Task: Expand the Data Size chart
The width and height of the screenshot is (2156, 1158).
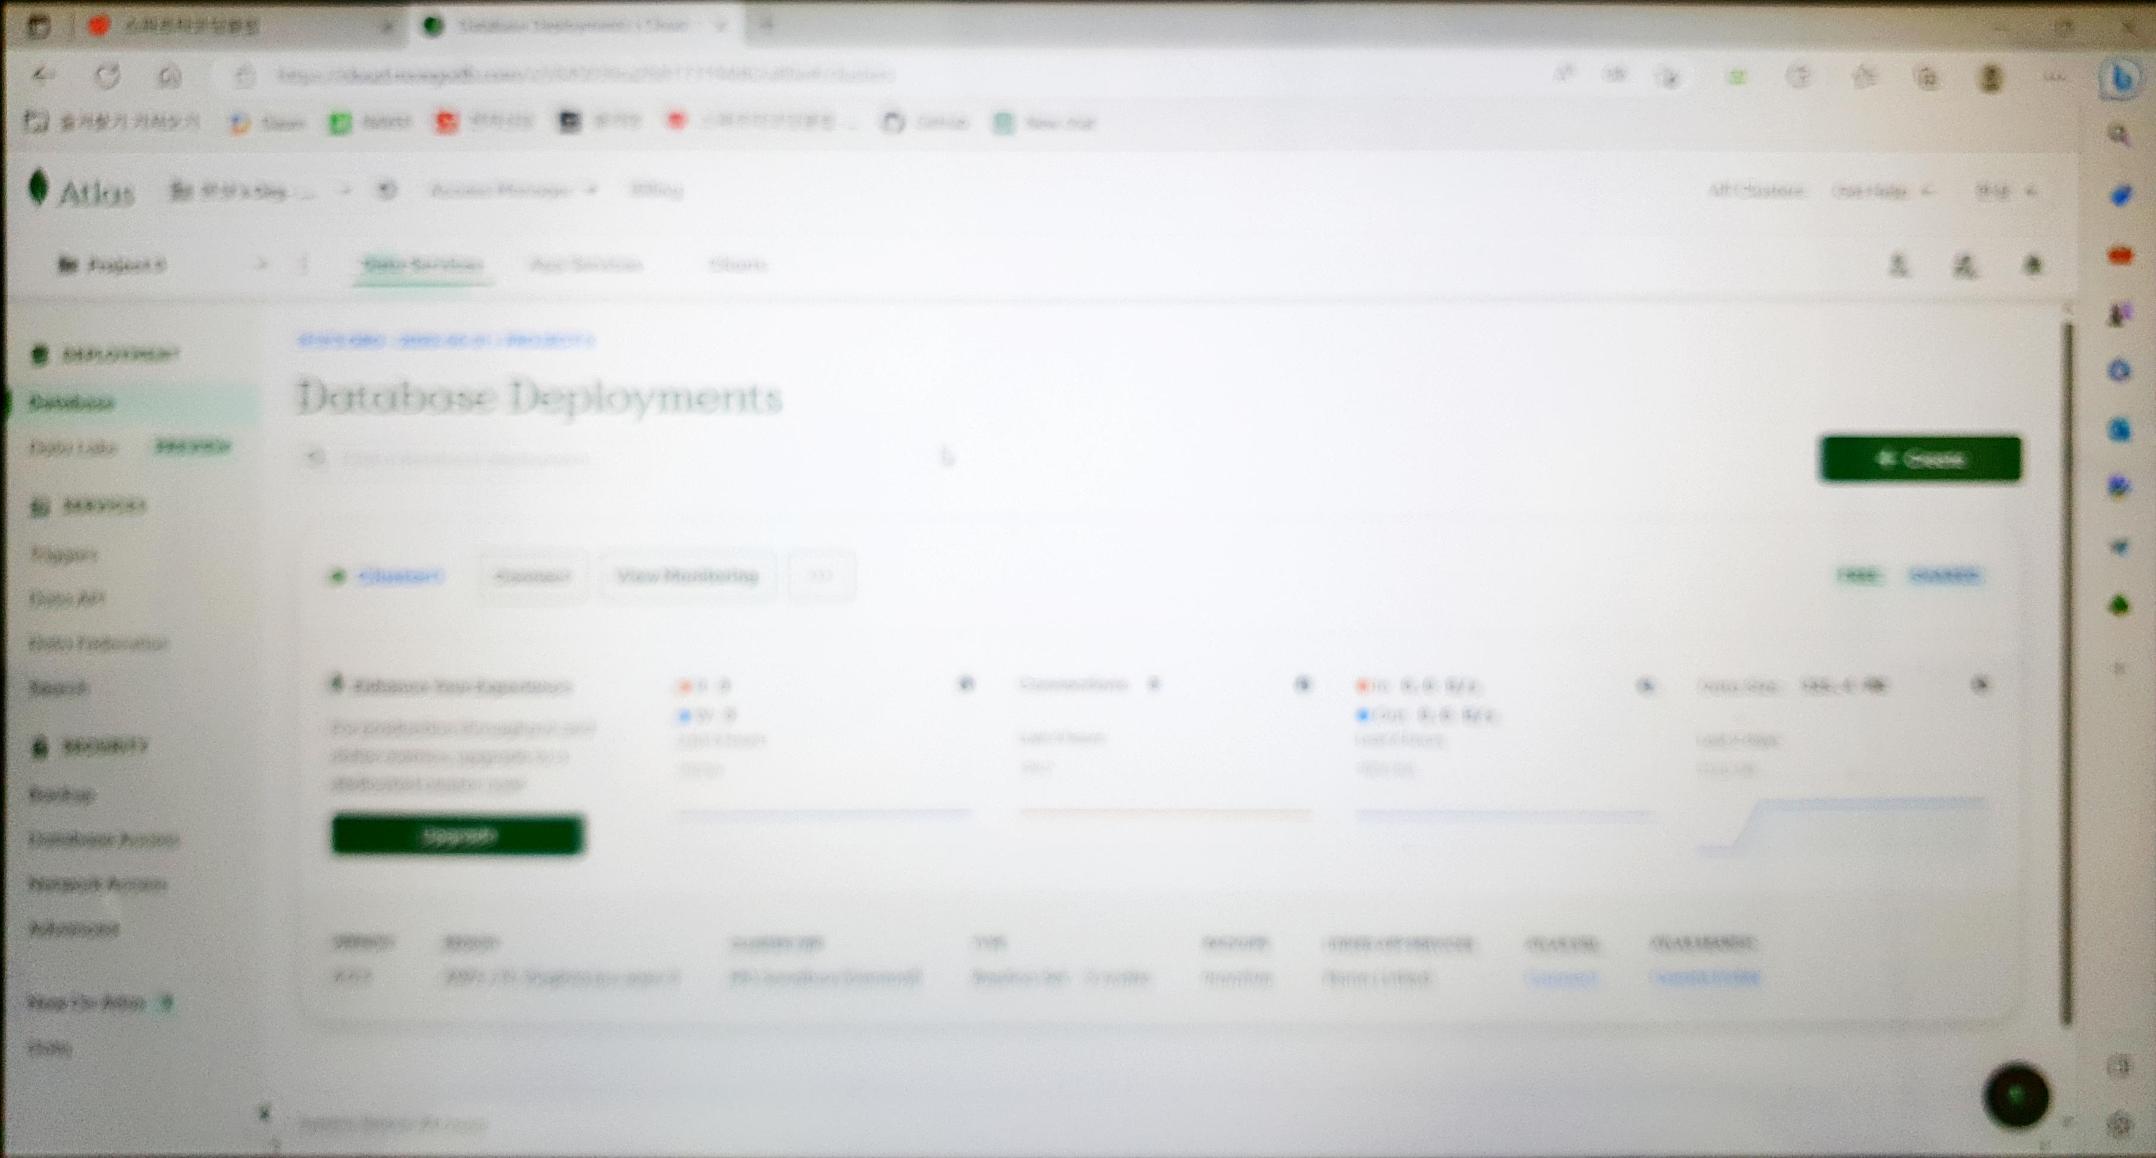Action: coord(1979,684)
